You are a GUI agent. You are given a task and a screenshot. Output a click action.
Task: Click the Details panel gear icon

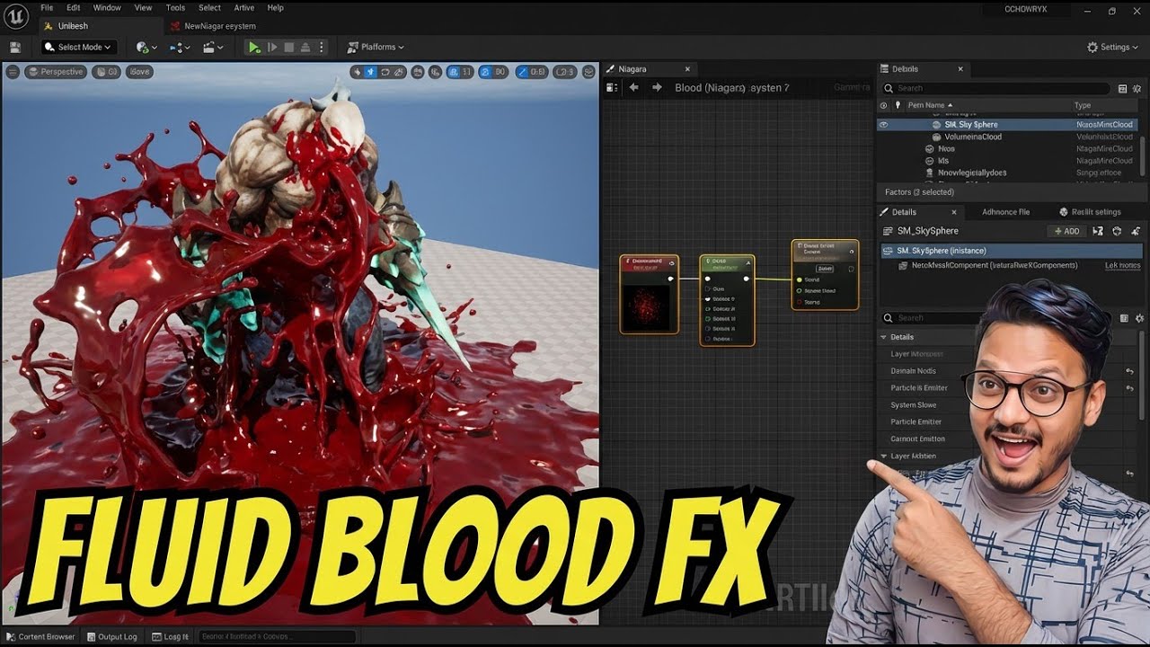(x=1139, y=318)
